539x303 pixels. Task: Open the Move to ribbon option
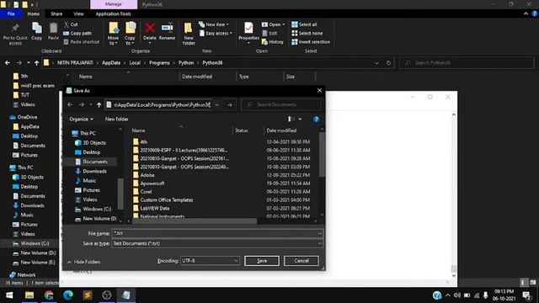click(113, 34)
